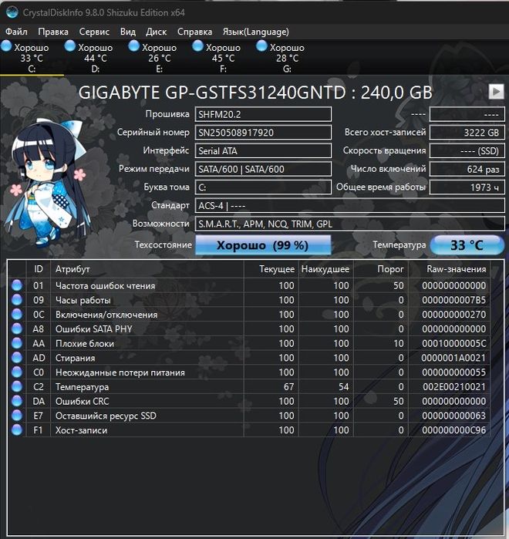Click the Наихудшее column header
This screenshot has height=539, width=509.
coord(326,269)
